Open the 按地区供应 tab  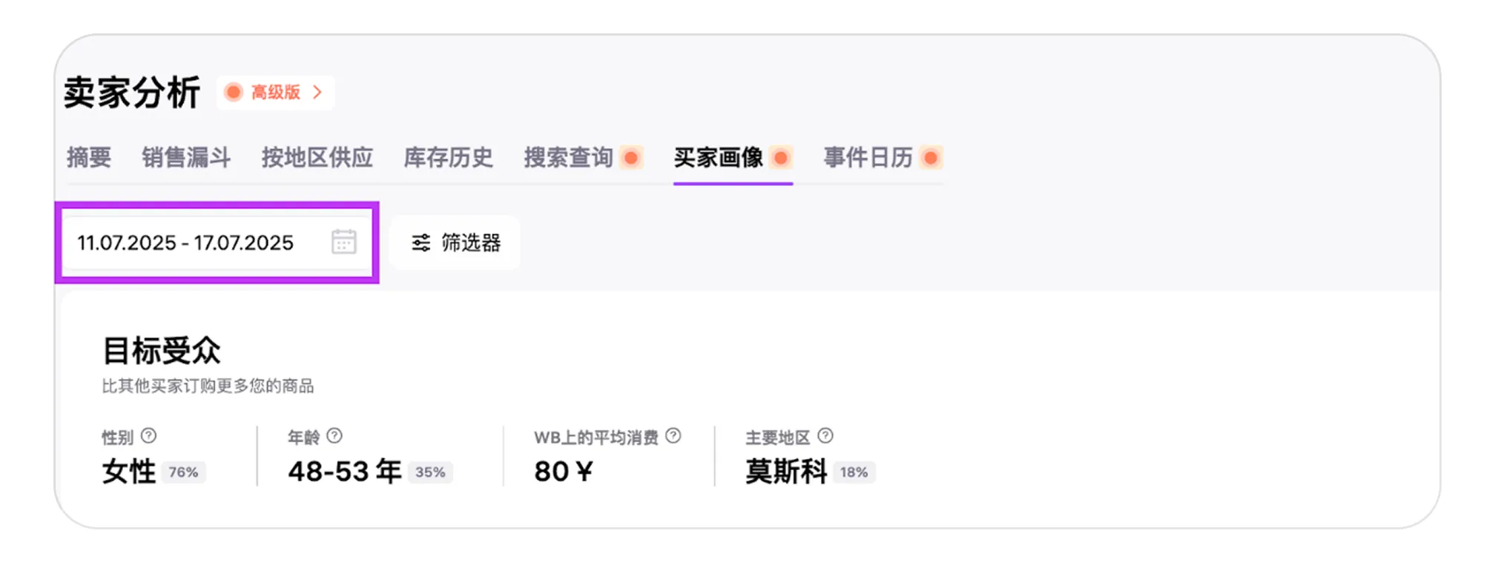point(317,158)
